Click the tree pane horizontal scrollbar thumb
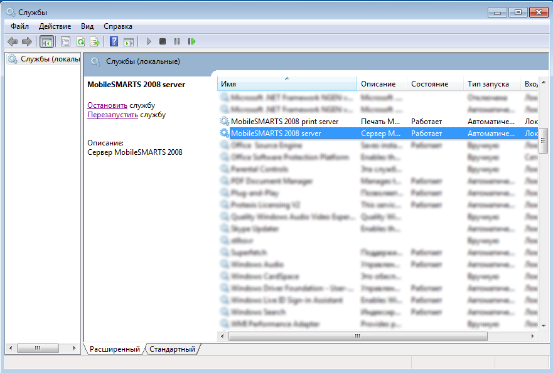 tap(38, 349)
